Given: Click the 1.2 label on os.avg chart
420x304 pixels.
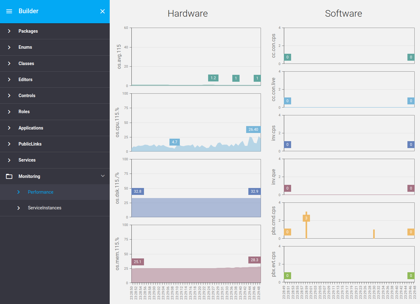Looking at the screenshot, I should tap(213, 78).
